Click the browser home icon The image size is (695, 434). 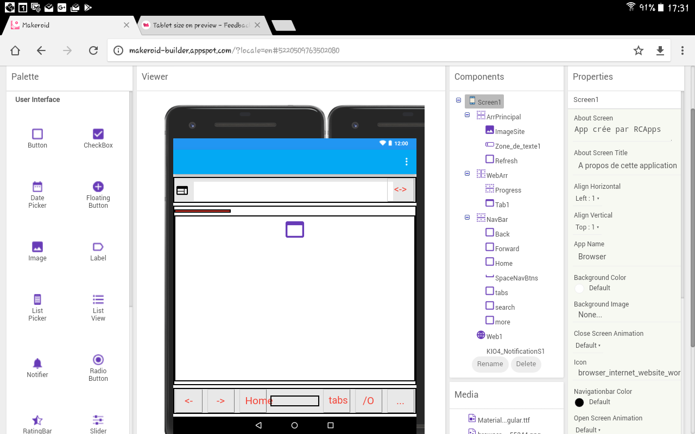click(15, 50)
